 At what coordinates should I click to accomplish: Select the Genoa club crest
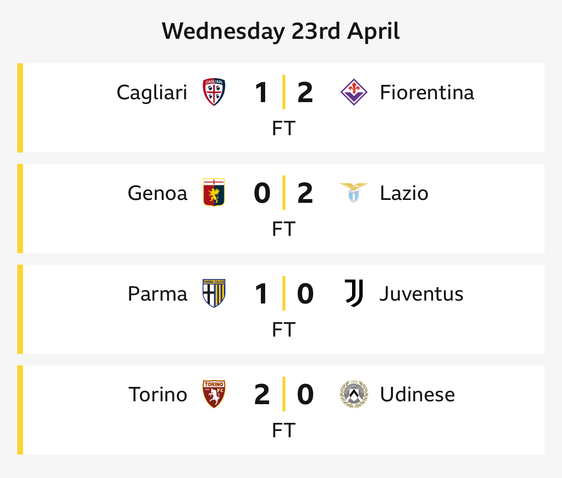214,192
